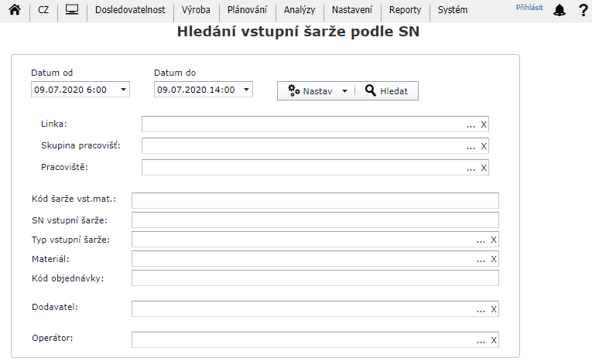Open the Reporty menu
This screenshot has width=592, height=361.
coord(405,11)
